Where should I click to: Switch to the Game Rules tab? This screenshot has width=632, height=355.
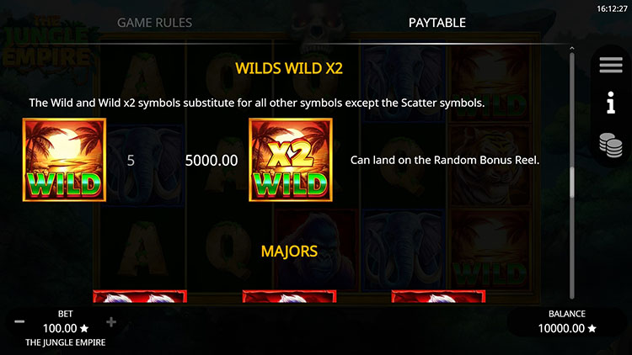click(x=155, y=23)
